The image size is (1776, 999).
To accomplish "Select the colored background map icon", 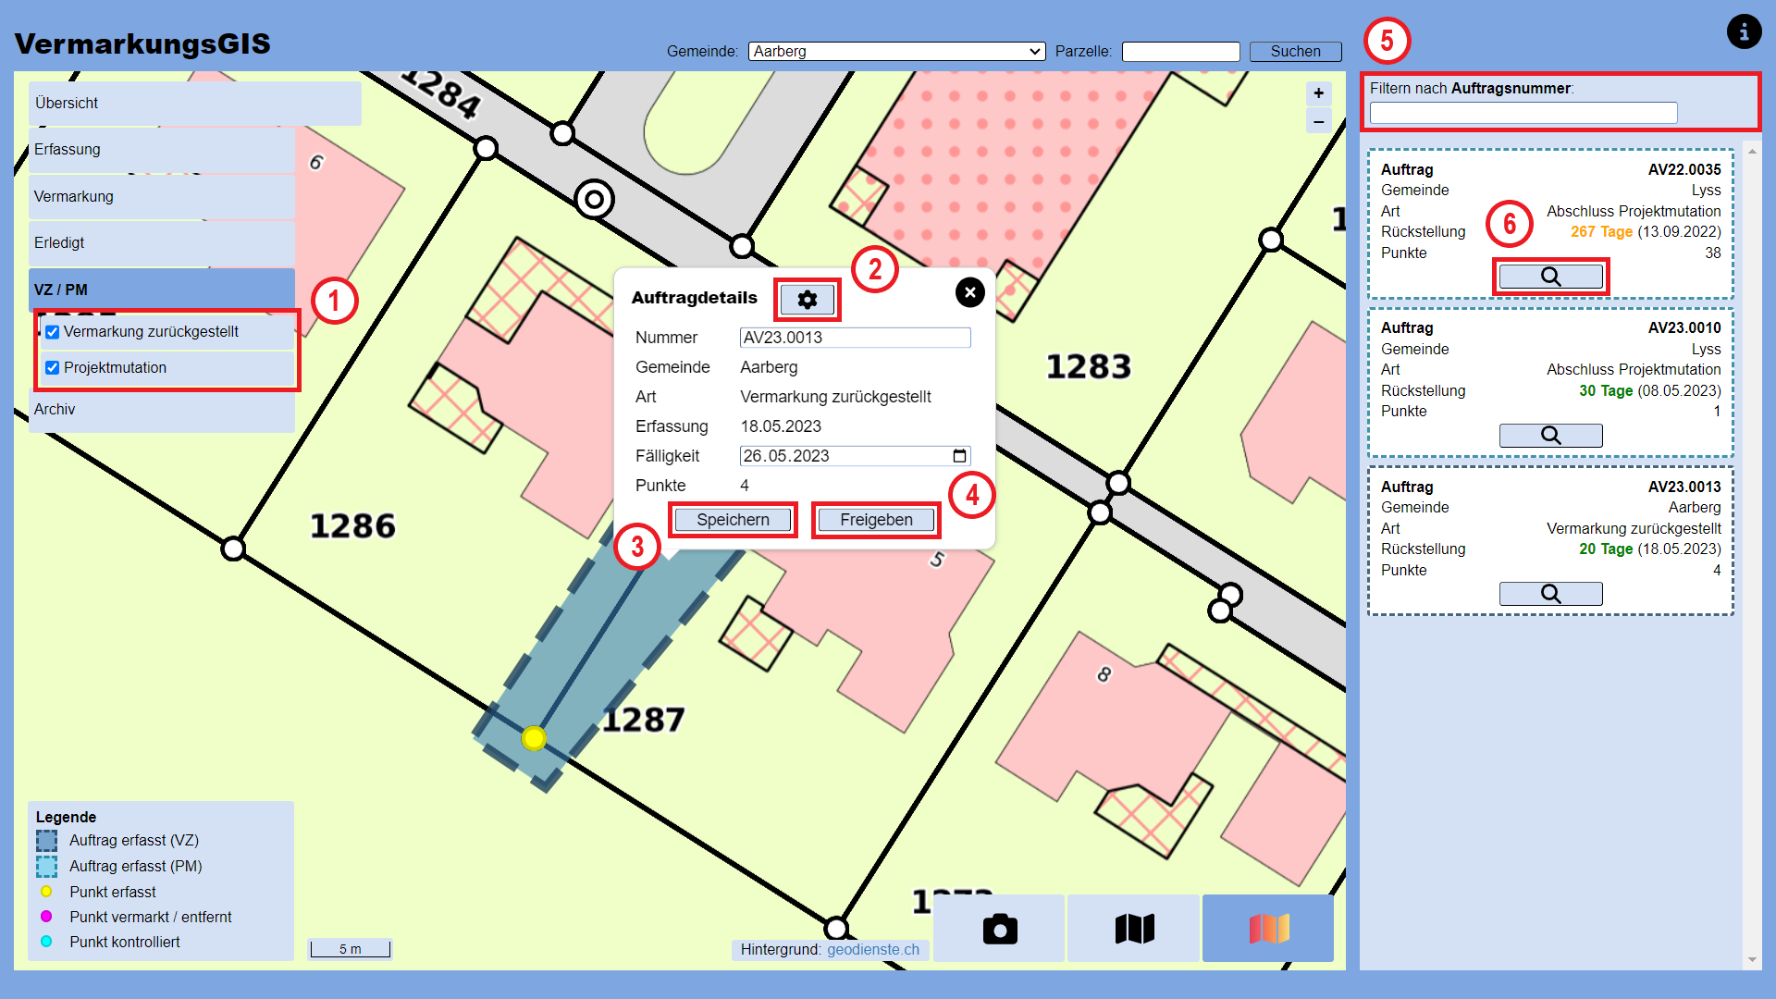I will 1267,928.
